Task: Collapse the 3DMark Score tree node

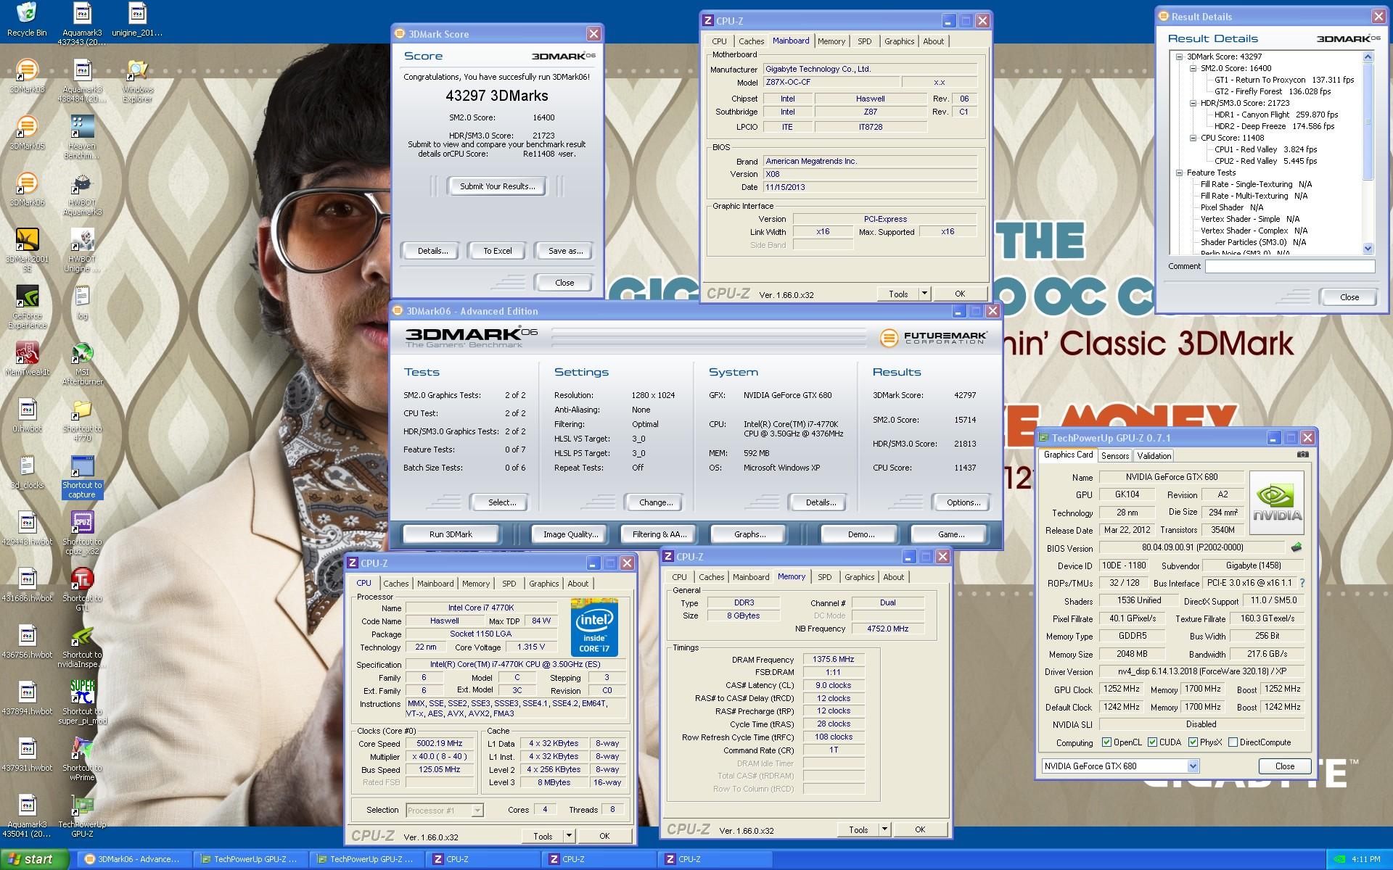Action: pos(1180,57)
